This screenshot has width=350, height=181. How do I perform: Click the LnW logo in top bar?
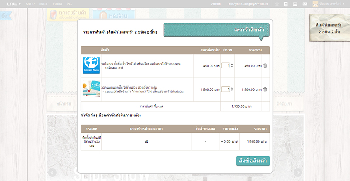click(12, 4)
